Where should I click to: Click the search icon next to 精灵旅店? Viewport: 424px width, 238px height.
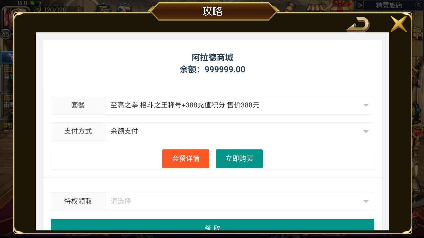click(x=418, y=5)
